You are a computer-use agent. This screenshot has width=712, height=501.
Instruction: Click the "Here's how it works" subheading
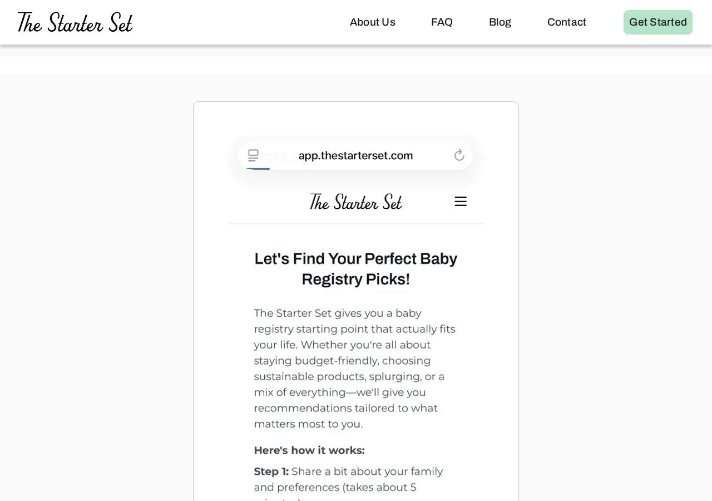click(x=309, y=450)
